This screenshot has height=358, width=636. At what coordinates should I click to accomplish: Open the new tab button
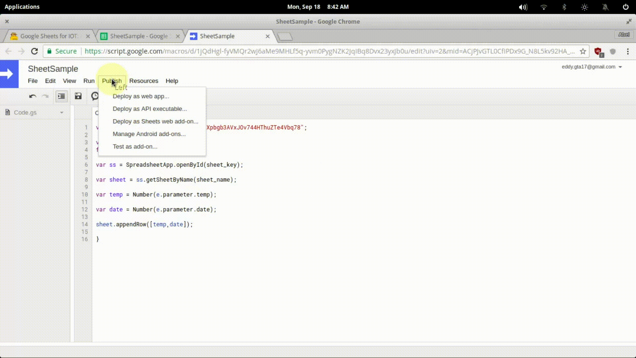pyautogui.click(x=285, y=36)
